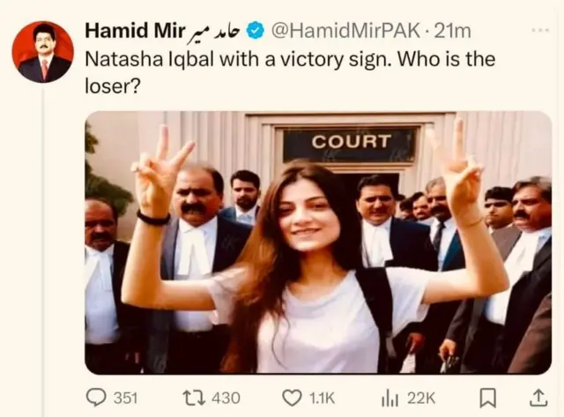Open the attached courtroom photo
This screenshot has height=417, width=564.
(x=318, y=242)
